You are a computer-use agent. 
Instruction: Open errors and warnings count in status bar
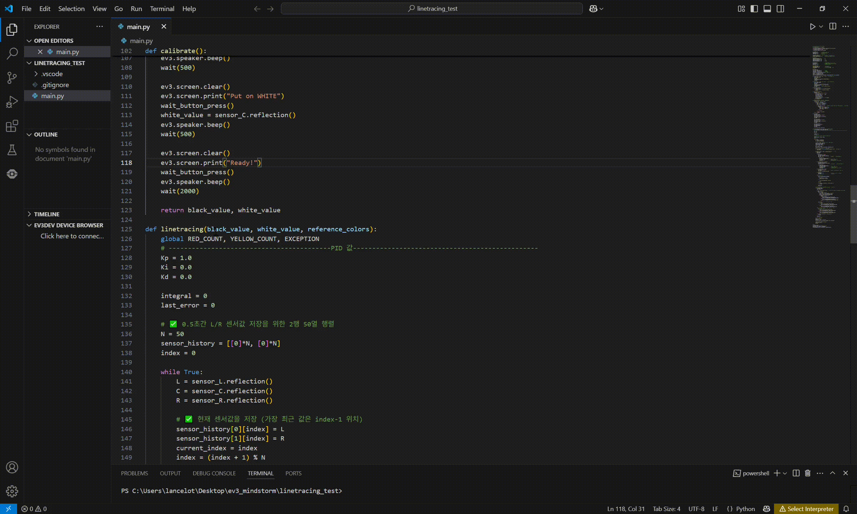click(34, 509)
